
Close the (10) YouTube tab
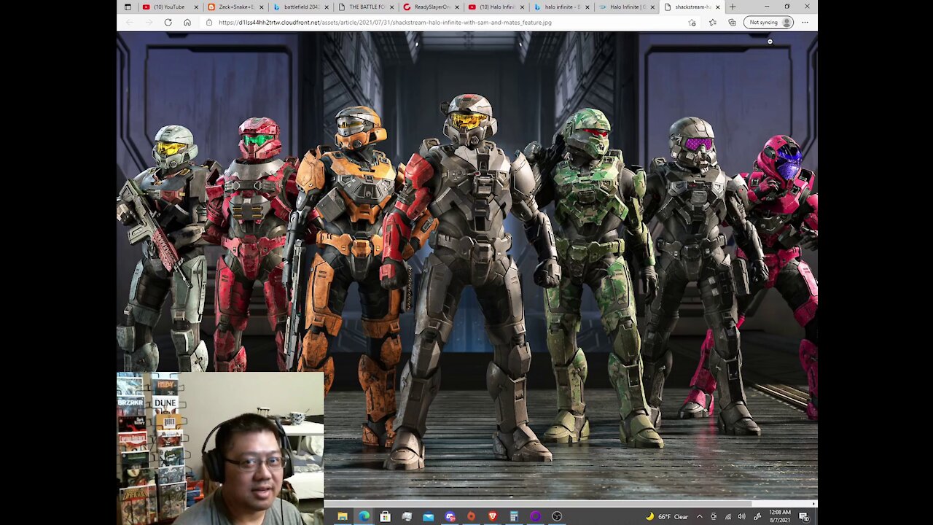[196, 7]
